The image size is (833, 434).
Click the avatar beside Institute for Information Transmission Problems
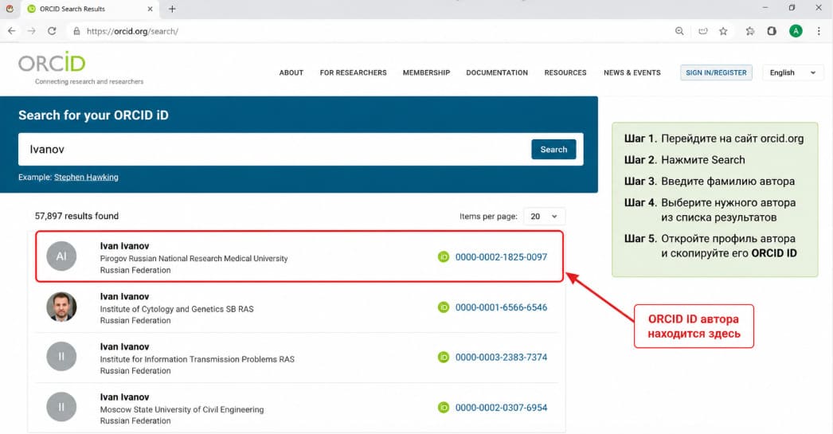tap(61, 357)
